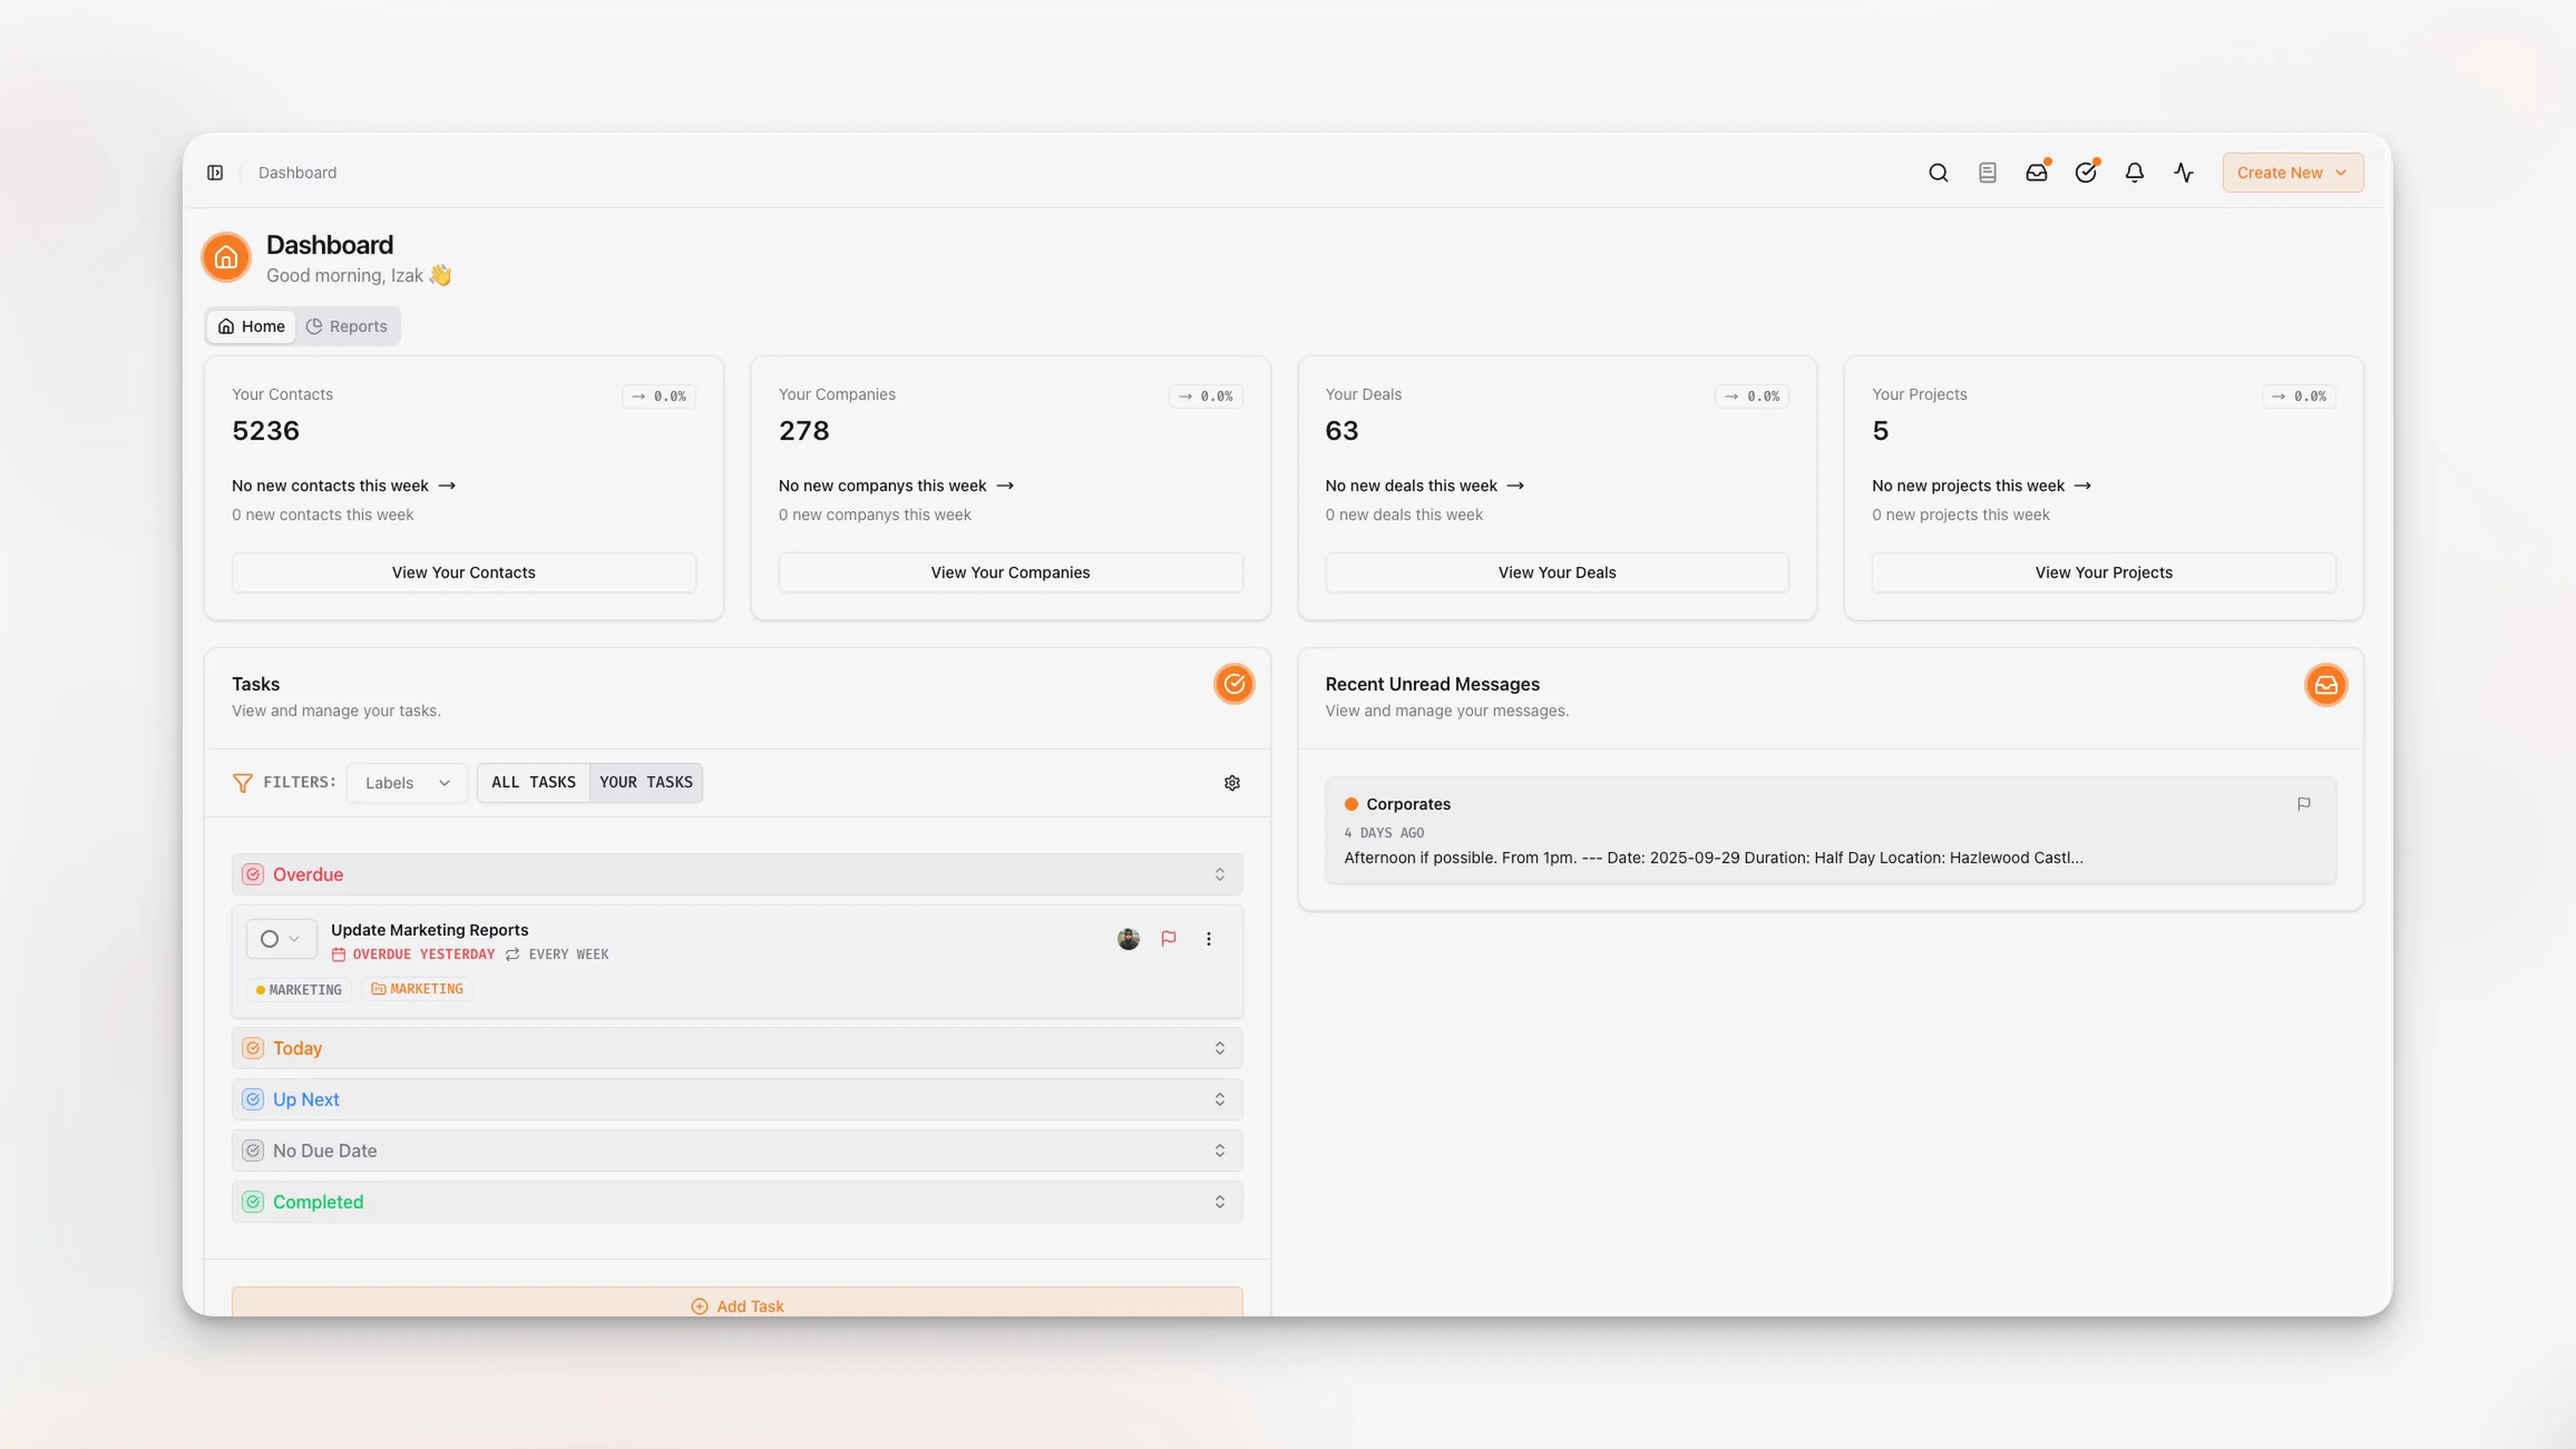
Task: Toggle the sidebar panel icon
Action: pos(215,173)
